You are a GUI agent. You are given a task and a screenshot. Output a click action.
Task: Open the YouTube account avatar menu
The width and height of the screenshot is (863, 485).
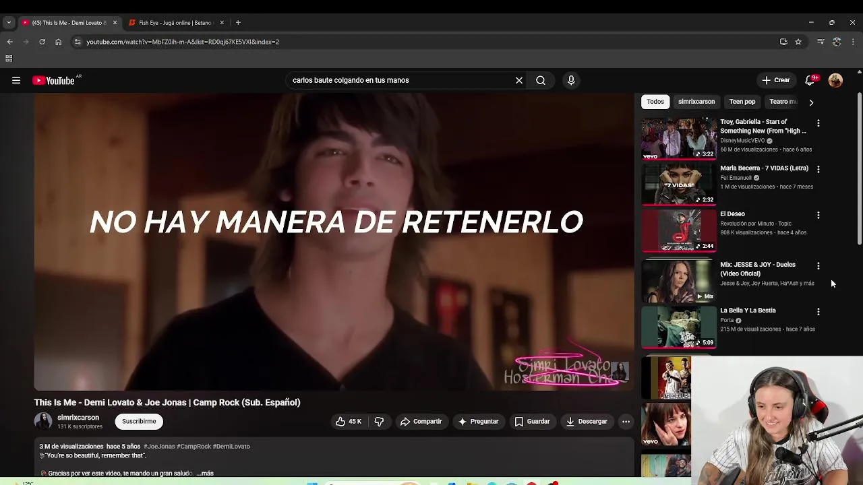tap(835, 80)
